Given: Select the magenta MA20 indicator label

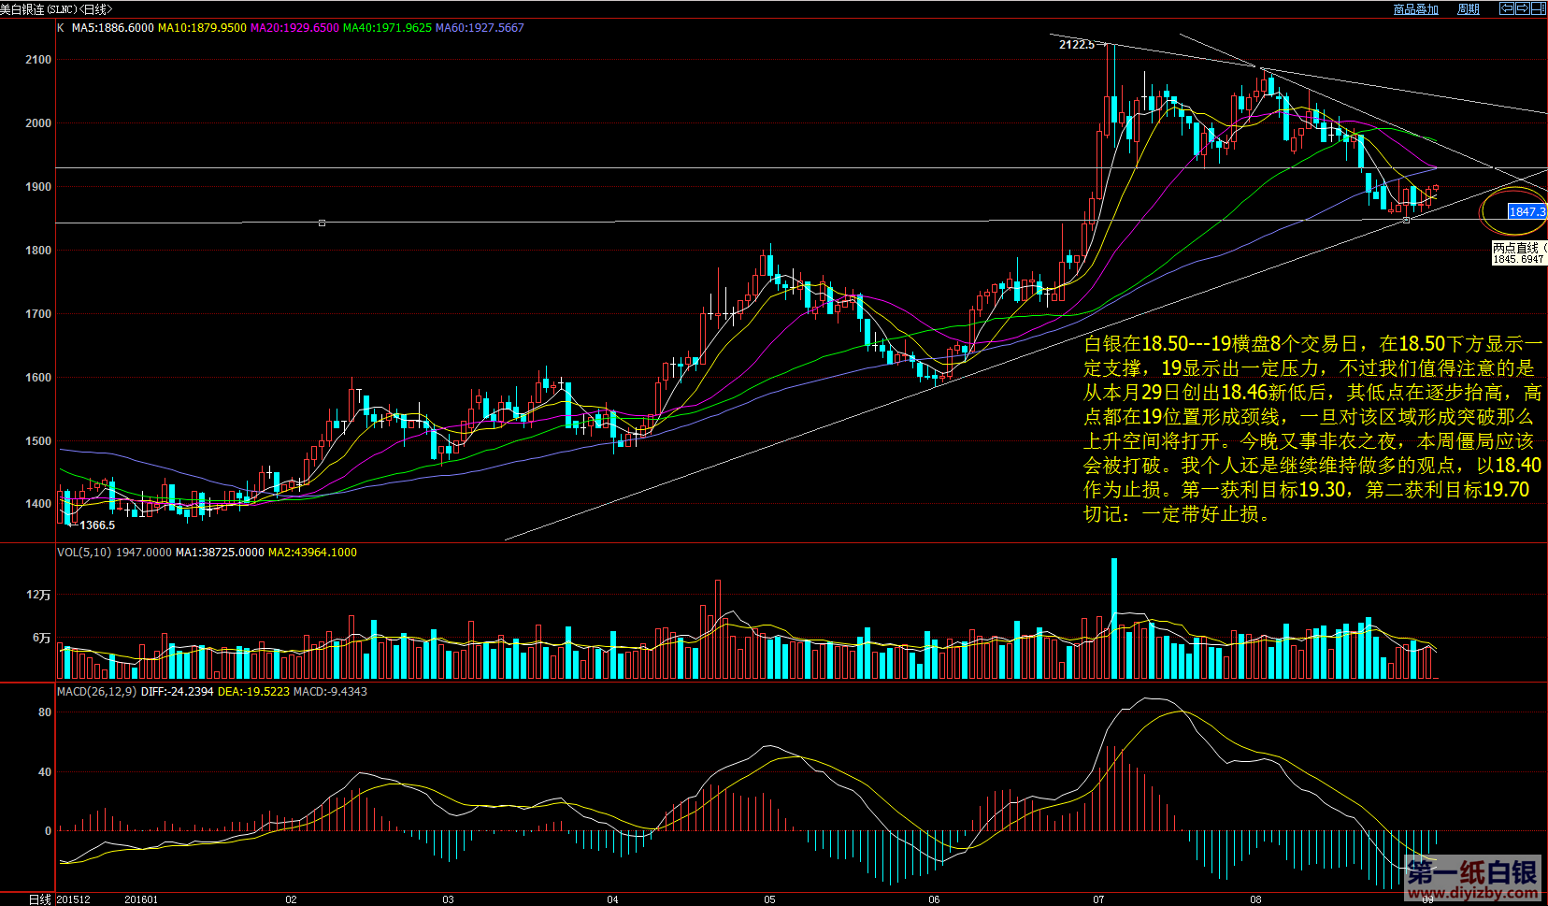Looking at the screenshot, I should [x=294, y=28].
